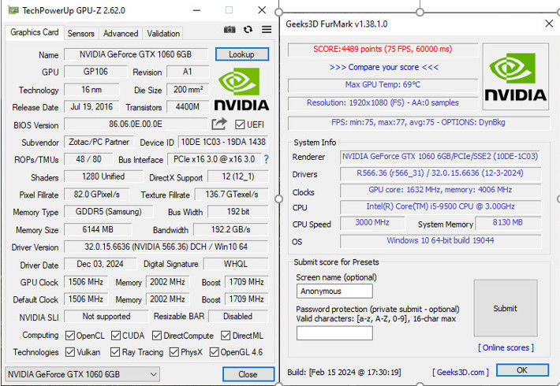Click the Drivers R566.36 value field
The width and height of the screenshot is (560, 386).
440,173
